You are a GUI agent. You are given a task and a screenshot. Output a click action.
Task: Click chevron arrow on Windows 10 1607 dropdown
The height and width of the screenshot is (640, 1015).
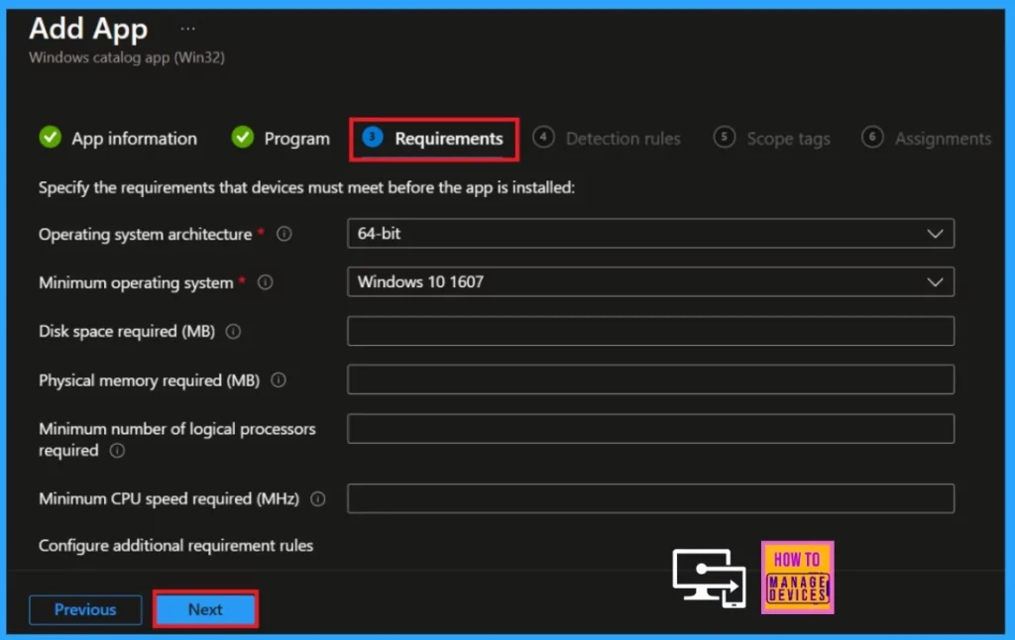point(935,282)
